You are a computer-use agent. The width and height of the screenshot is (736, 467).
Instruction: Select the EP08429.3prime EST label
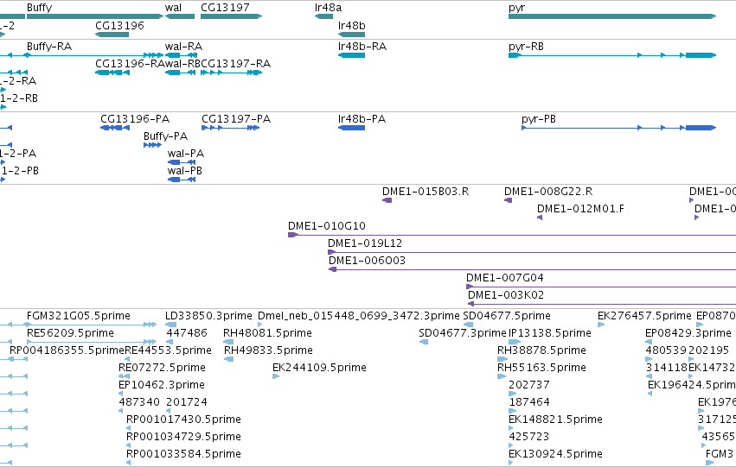[x=688, y=333]
